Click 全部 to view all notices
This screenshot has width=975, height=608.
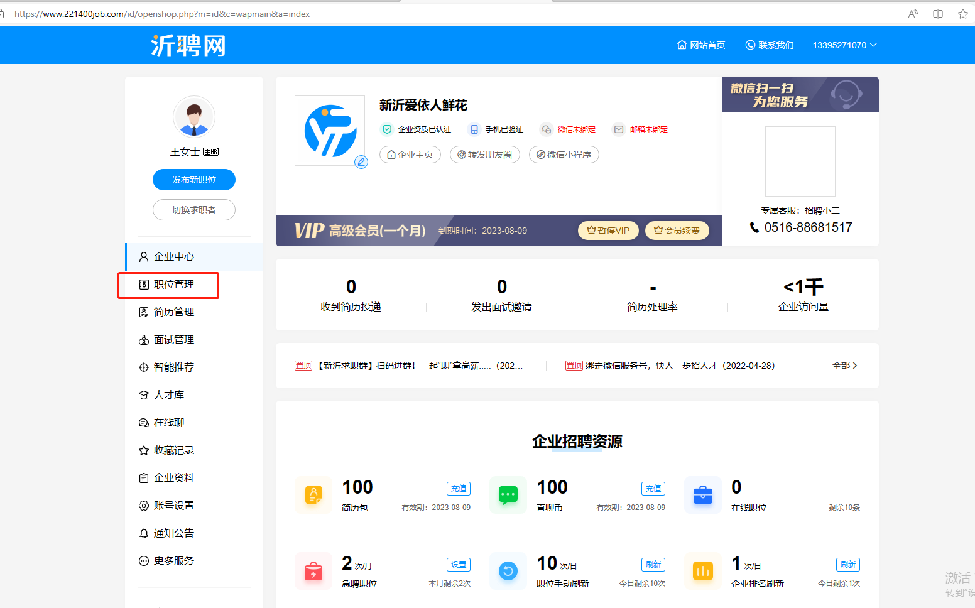(845, 366)
